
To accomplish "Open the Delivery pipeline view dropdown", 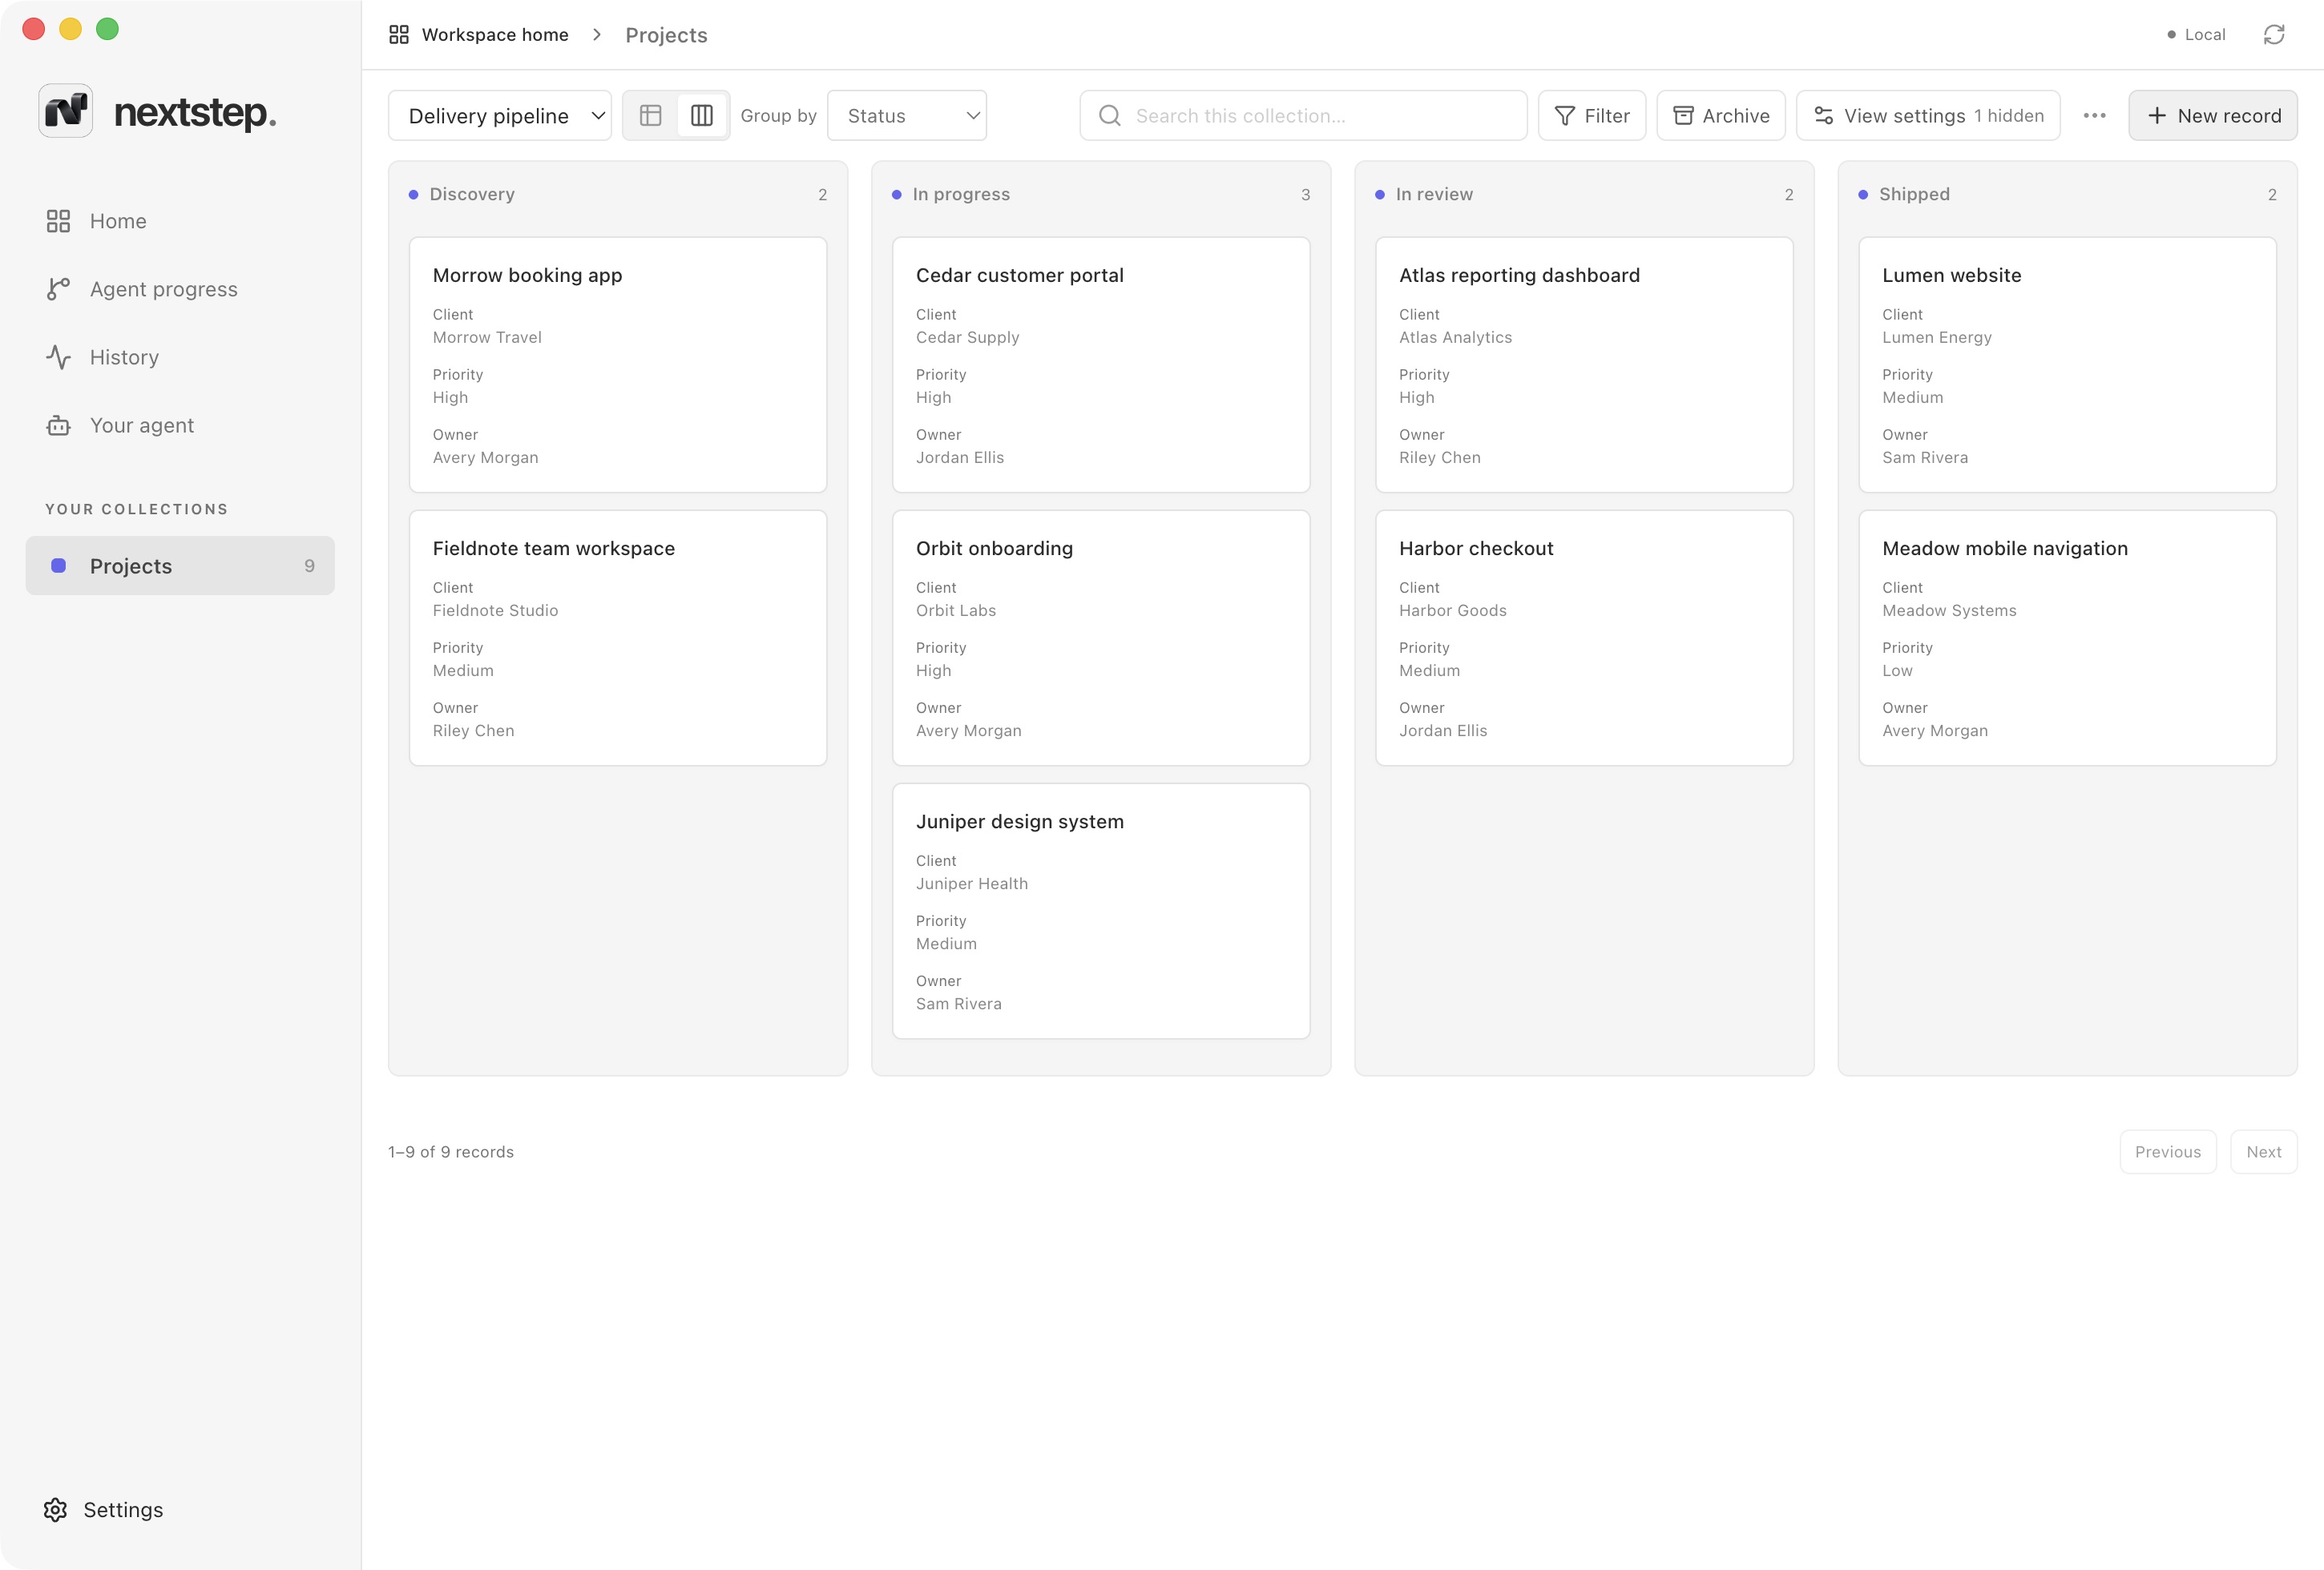I will point(500,116).
